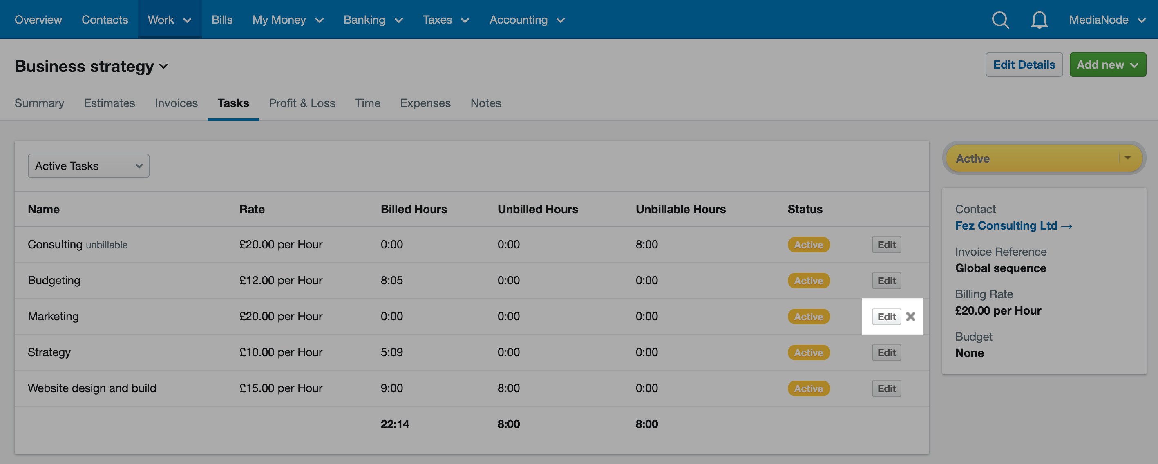Switch to the Estimates tab
Image resolution: width=1158 pixels, height=464 pixels.
pos(109,103)
